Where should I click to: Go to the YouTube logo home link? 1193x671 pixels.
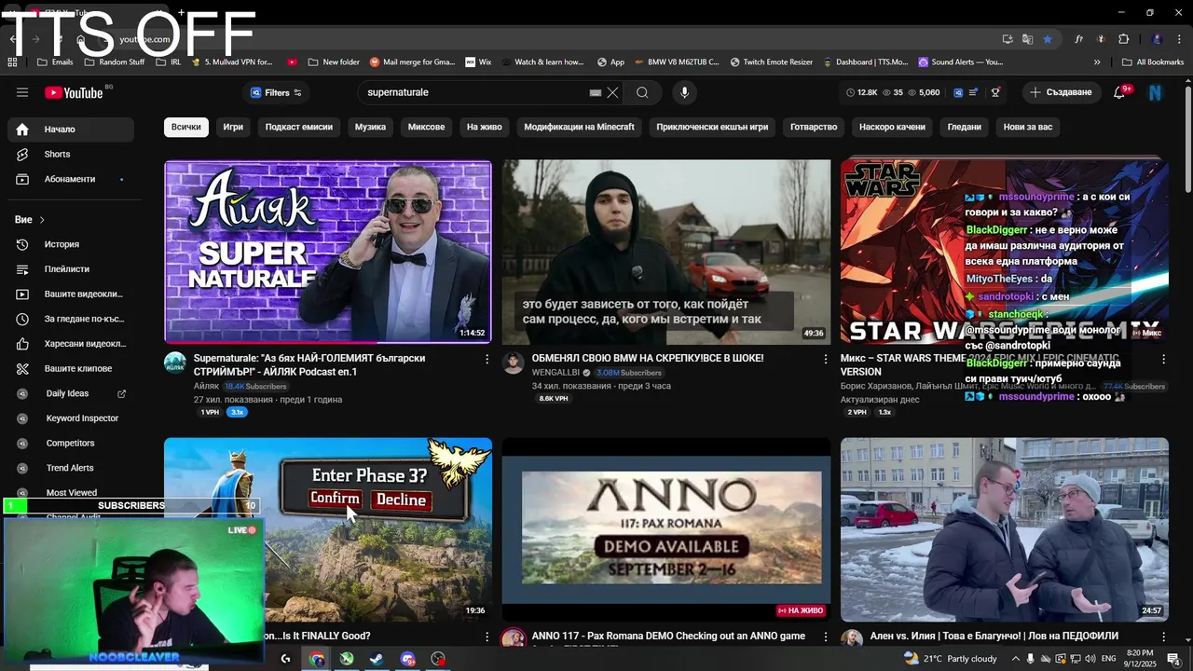pyautogui.click(x=74, y=92)
